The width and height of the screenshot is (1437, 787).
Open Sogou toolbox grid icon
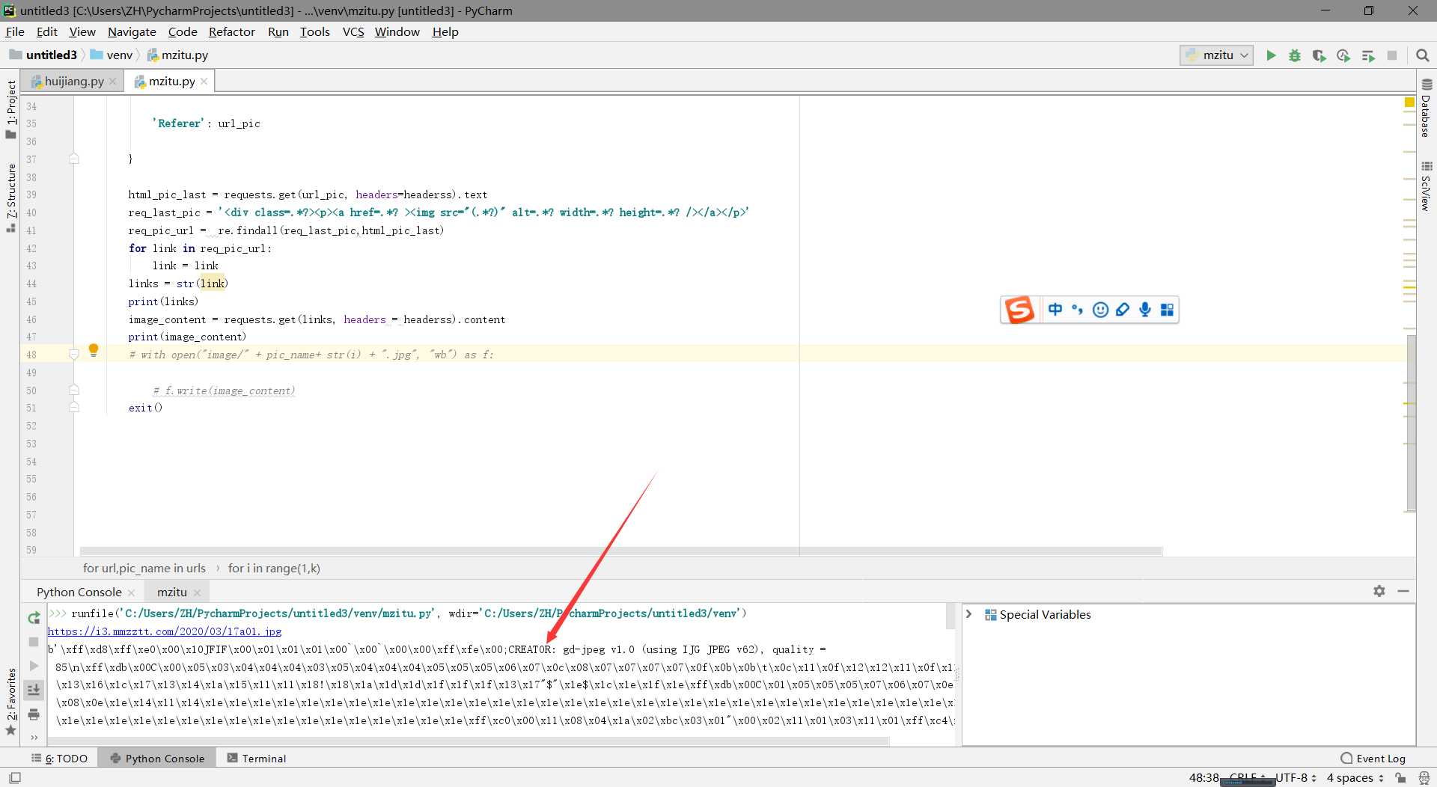tap(1167, 310)
